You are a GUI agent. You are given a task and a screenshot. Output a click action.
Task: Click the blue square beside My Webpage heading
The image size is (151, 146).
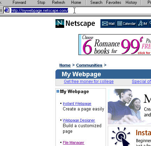click(58, 91)
